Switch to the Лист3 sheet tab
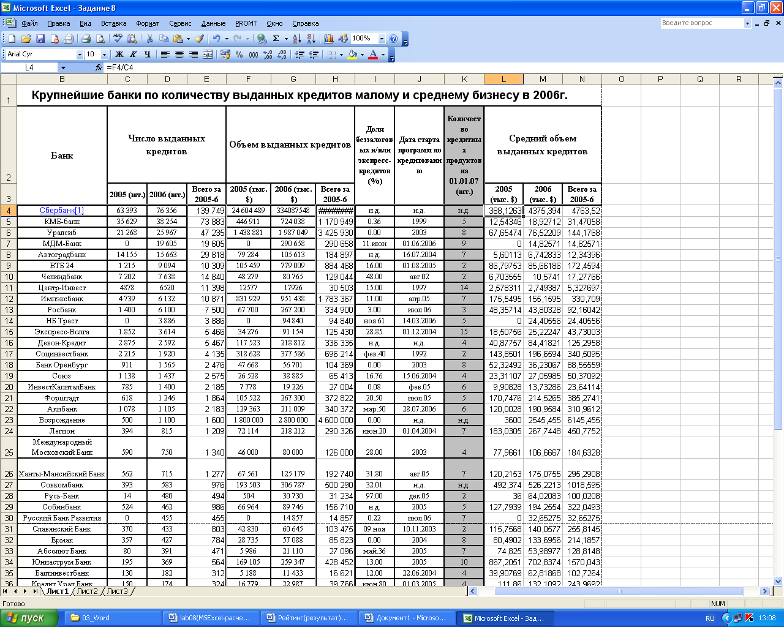Image resolution: width=784 pixels, height=627 pixels. tap(117, 591)
